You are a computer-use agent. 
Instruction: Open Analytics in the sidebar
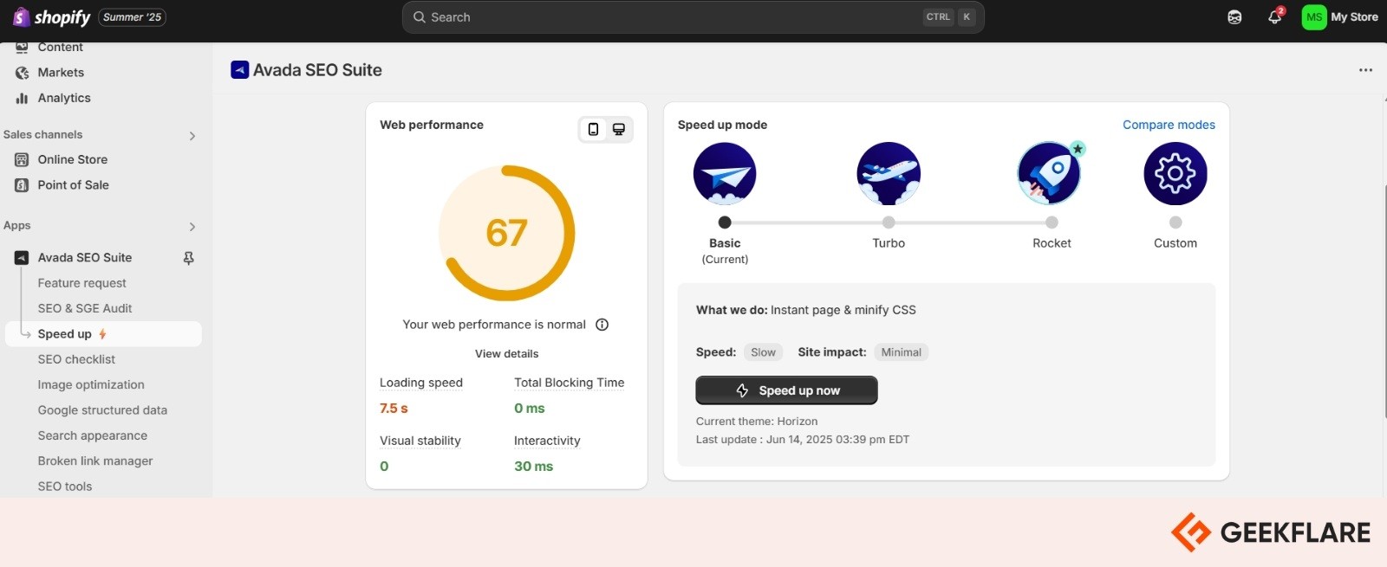(64, 98)
